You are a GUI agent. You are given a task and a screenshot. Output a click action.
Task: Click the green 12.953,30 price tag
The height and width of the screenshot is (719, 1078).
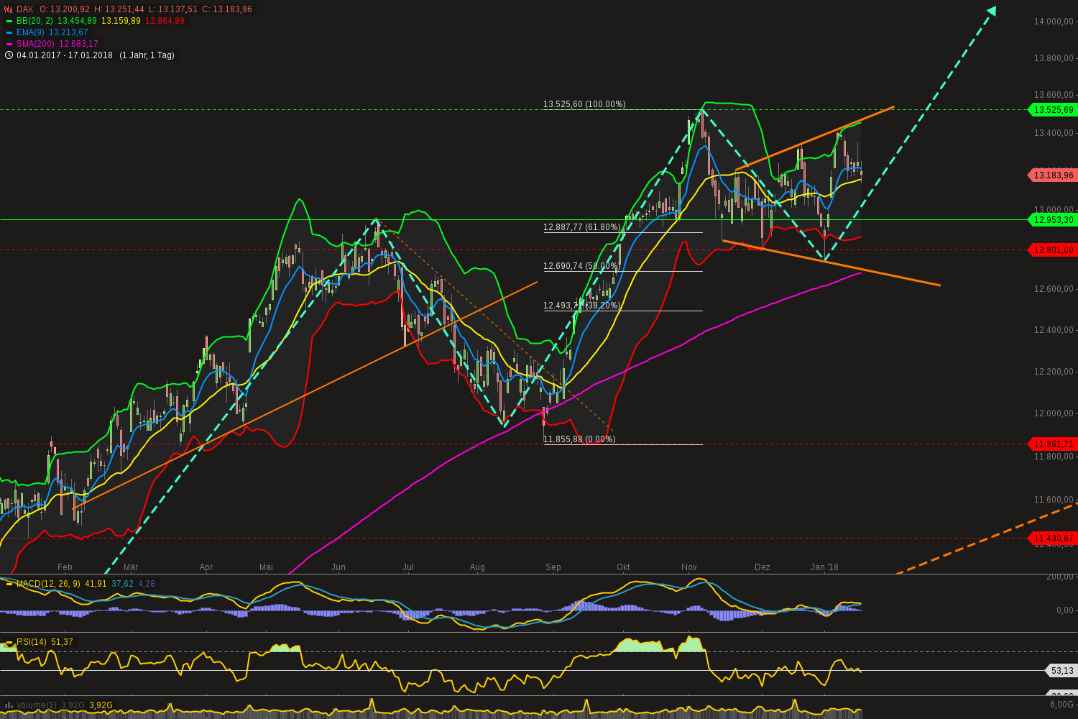(1054, 220)
